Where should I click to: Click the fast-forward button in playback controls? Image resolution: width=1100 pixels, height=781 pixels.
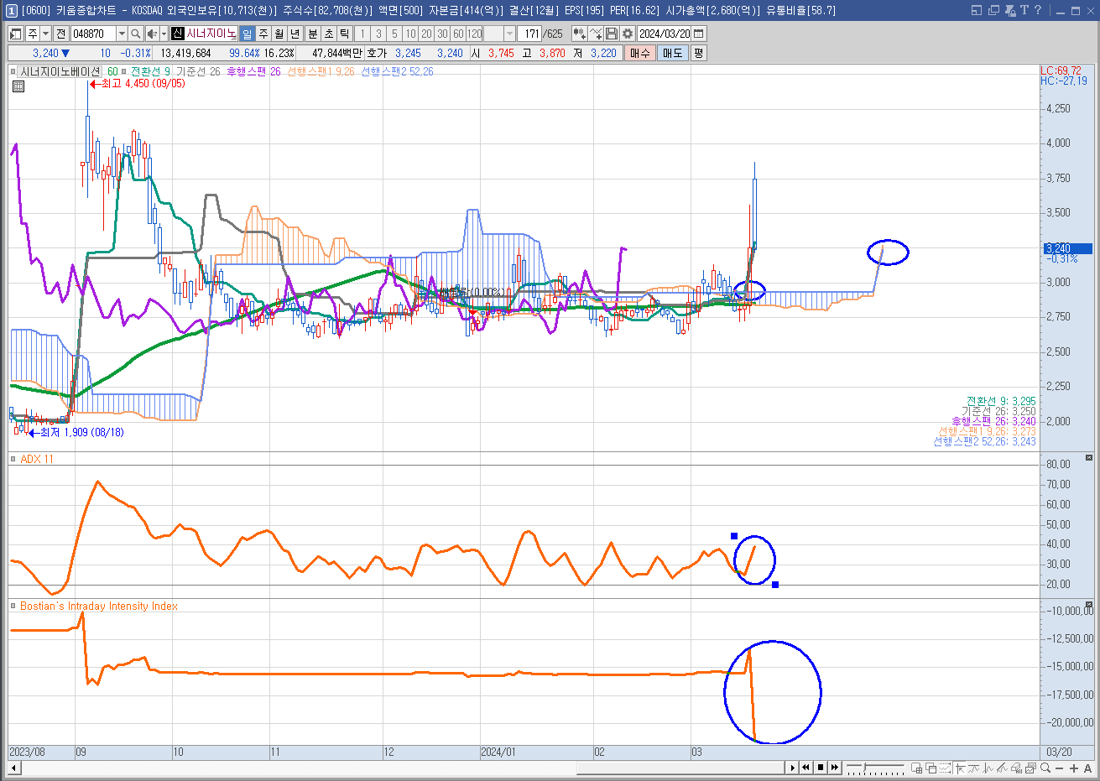pyautogui.click(x=835, y=768)
